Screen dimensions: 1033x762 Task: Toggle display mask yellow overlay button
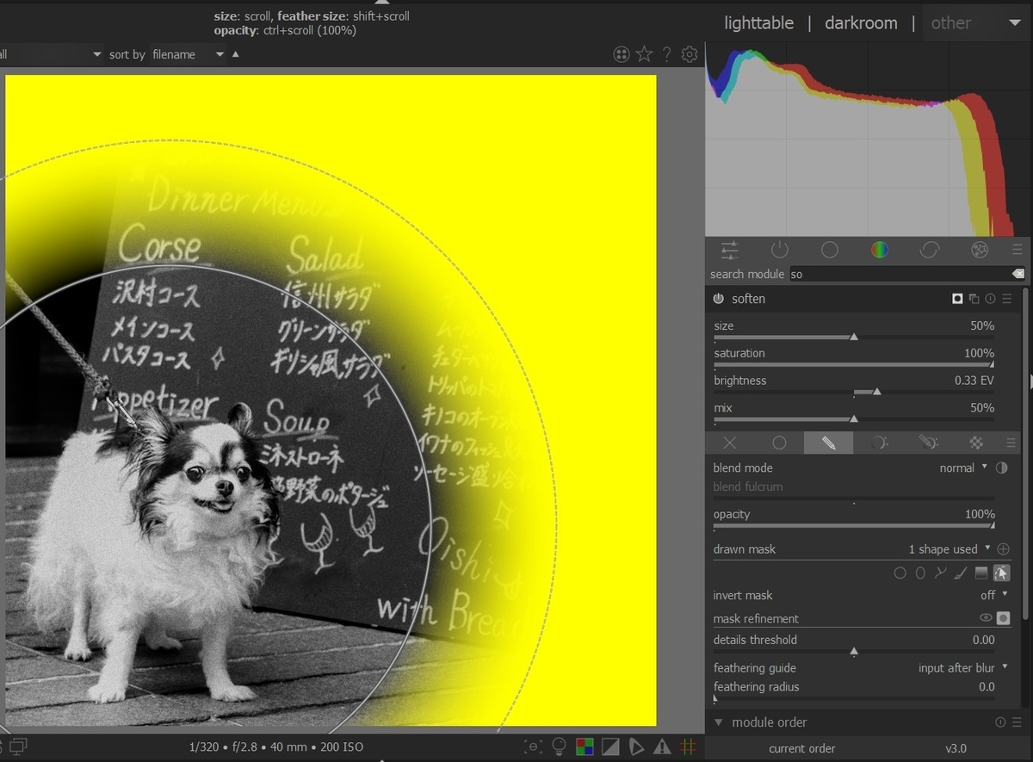[x=1003, y=618]
